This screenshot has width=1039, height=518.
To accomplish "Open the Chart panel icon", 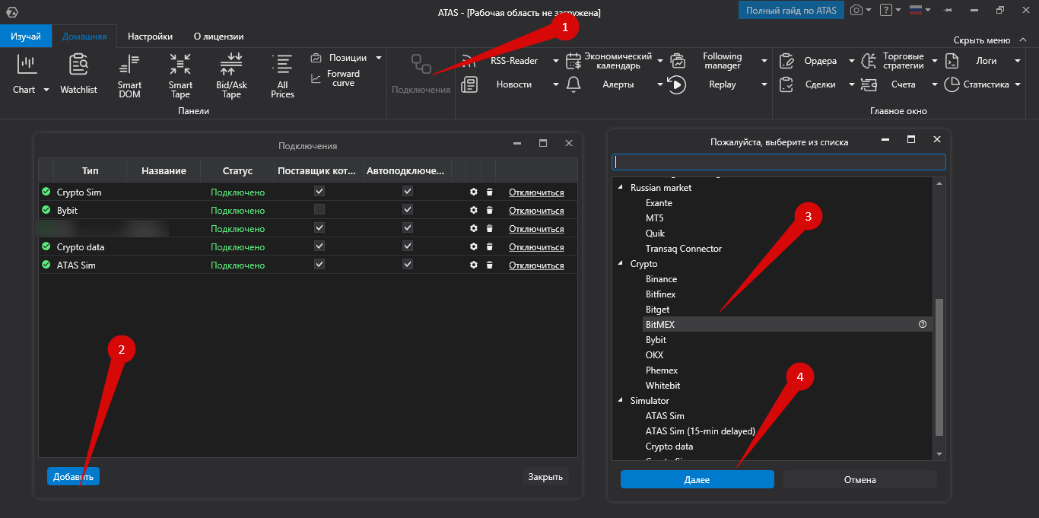I will click(x=27, y=65).
